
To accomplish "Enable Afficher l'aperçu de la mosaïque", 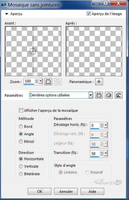I will coord(21,110).
